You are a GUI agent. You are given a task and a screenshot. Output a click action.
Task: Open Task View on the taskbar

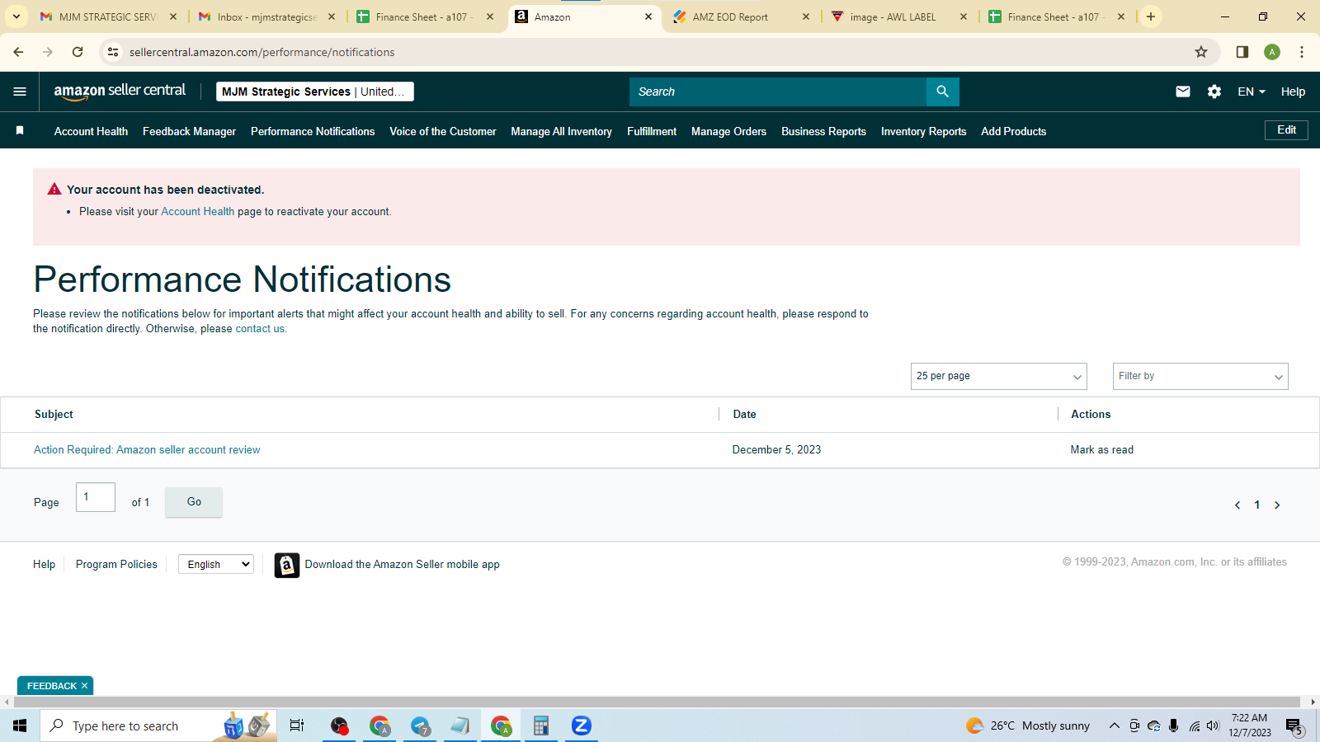coord(297,726)
